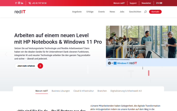177x111 pixels.
Task: Switch language to EN
Action: 158,3
